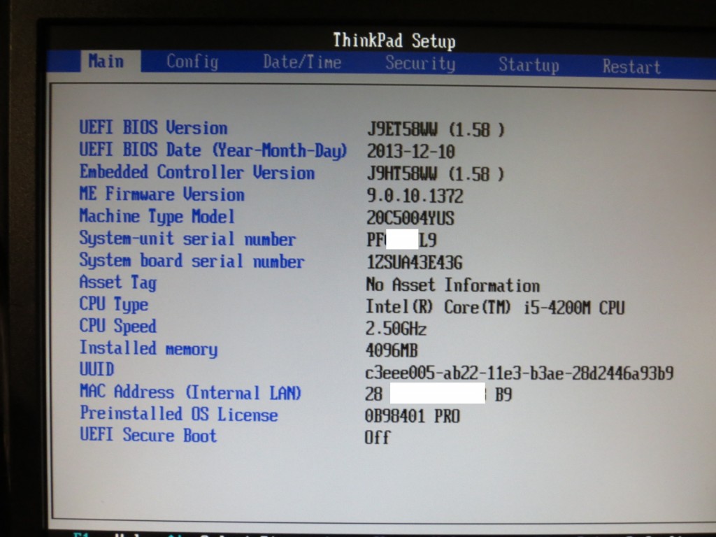Switch to the Restart tab
This screenshot has height=537, width=716.
click(x=631, y=66)
